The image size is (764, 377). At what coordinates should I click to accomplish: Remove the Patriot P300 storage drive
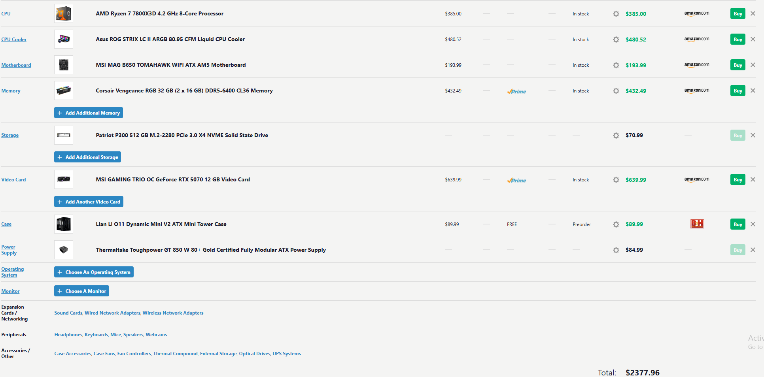[753, 135]
